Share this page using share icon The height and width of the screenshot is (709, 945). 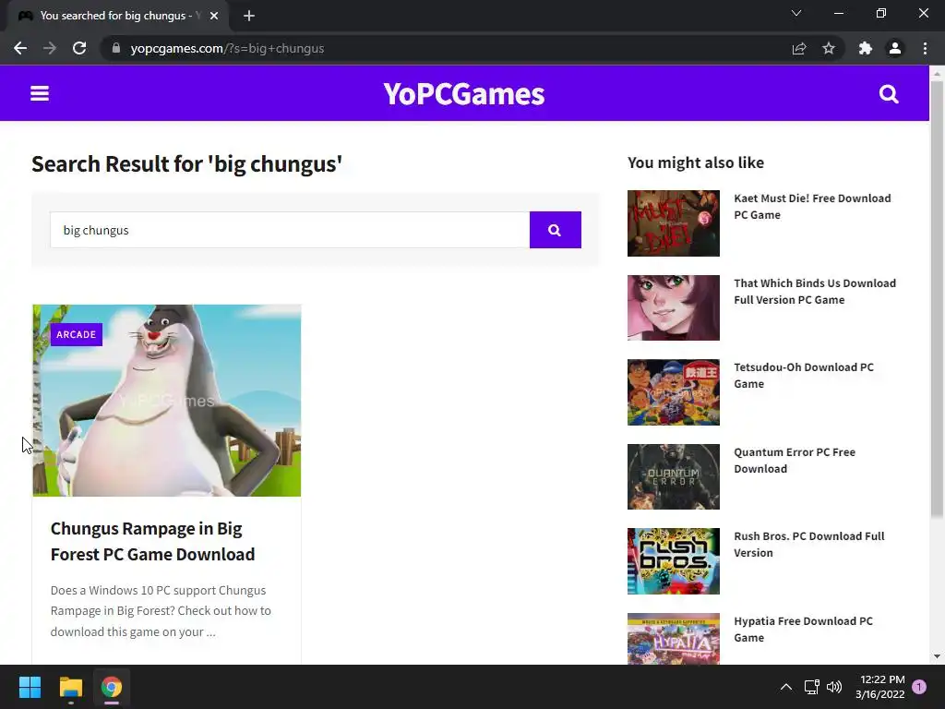tap(799, 48)
